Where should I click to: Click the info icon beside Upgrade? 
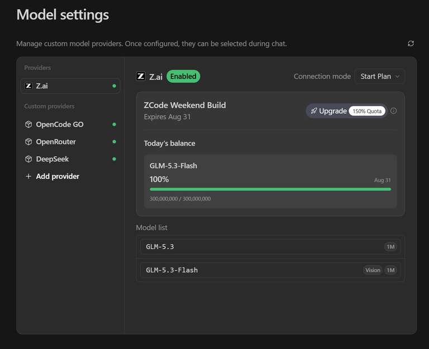(393, 110)
